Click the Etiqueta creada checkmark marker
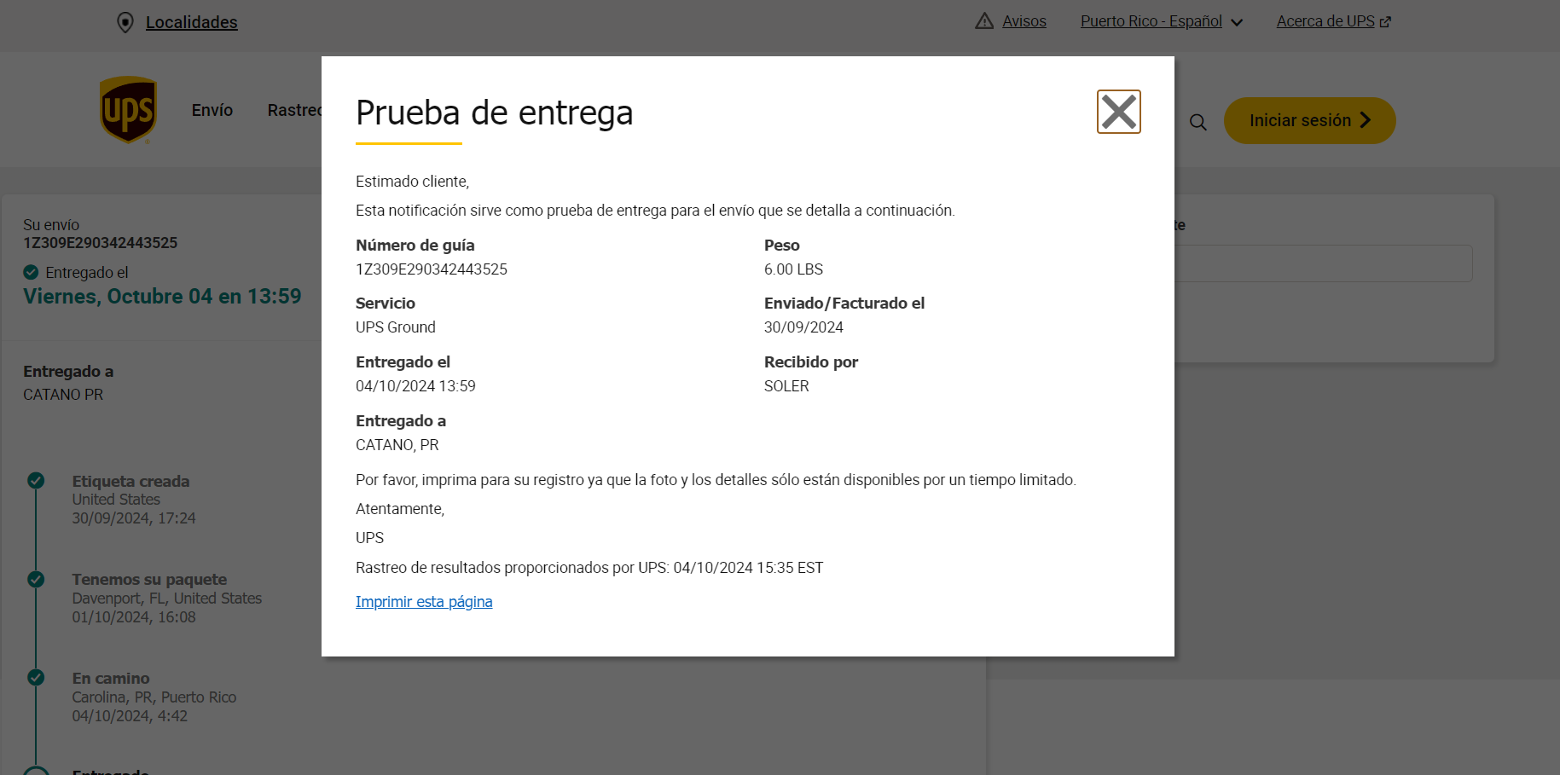The width and height of the screenshot is (1560, 775). pos(36,480)
